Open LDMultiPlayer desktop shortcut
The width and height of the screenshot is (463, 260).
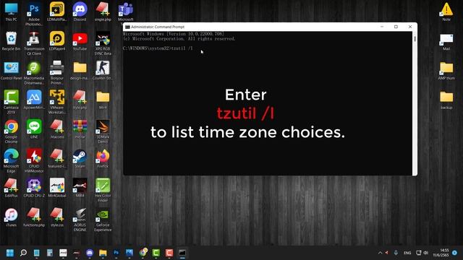pyautogui.click(x=57, y=12)
